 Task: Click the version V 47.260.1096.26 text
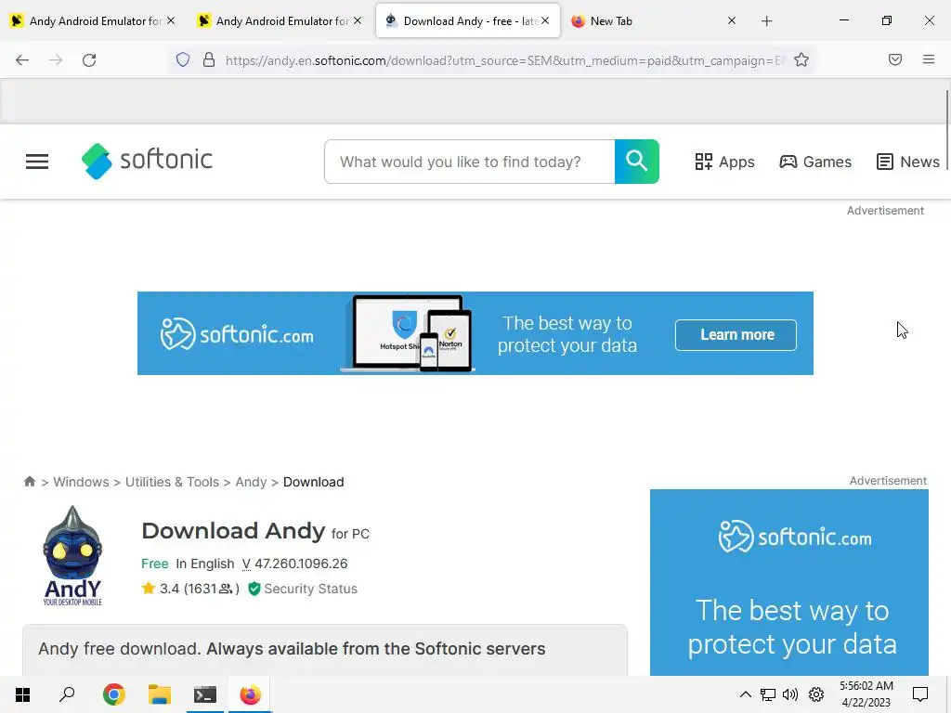(294, 564)
